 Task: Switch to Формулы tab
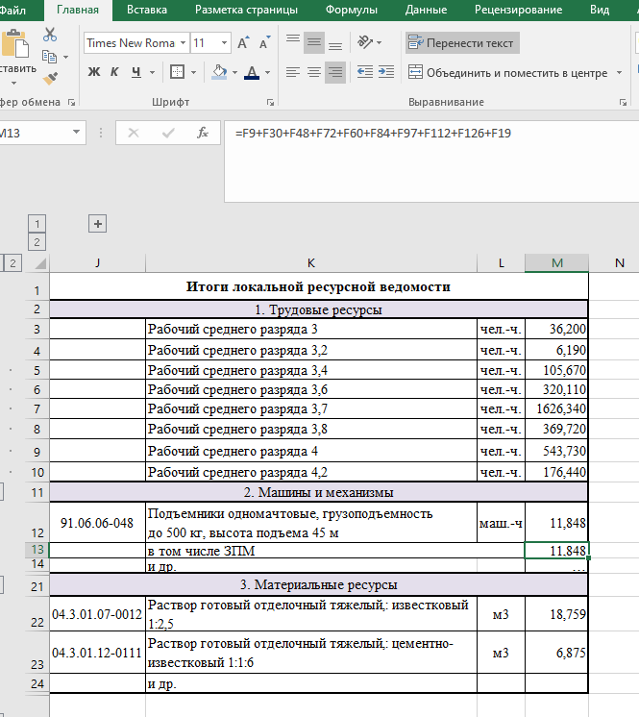pyautogui.click(x=351, y=10)
